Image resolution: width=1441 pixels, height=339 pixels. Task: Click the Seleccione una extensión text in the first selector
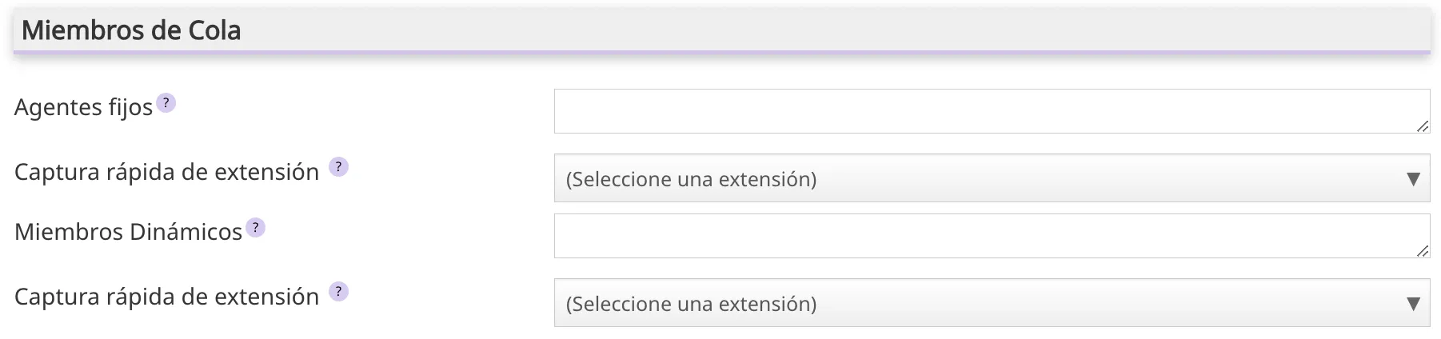(x=691, y=179)
